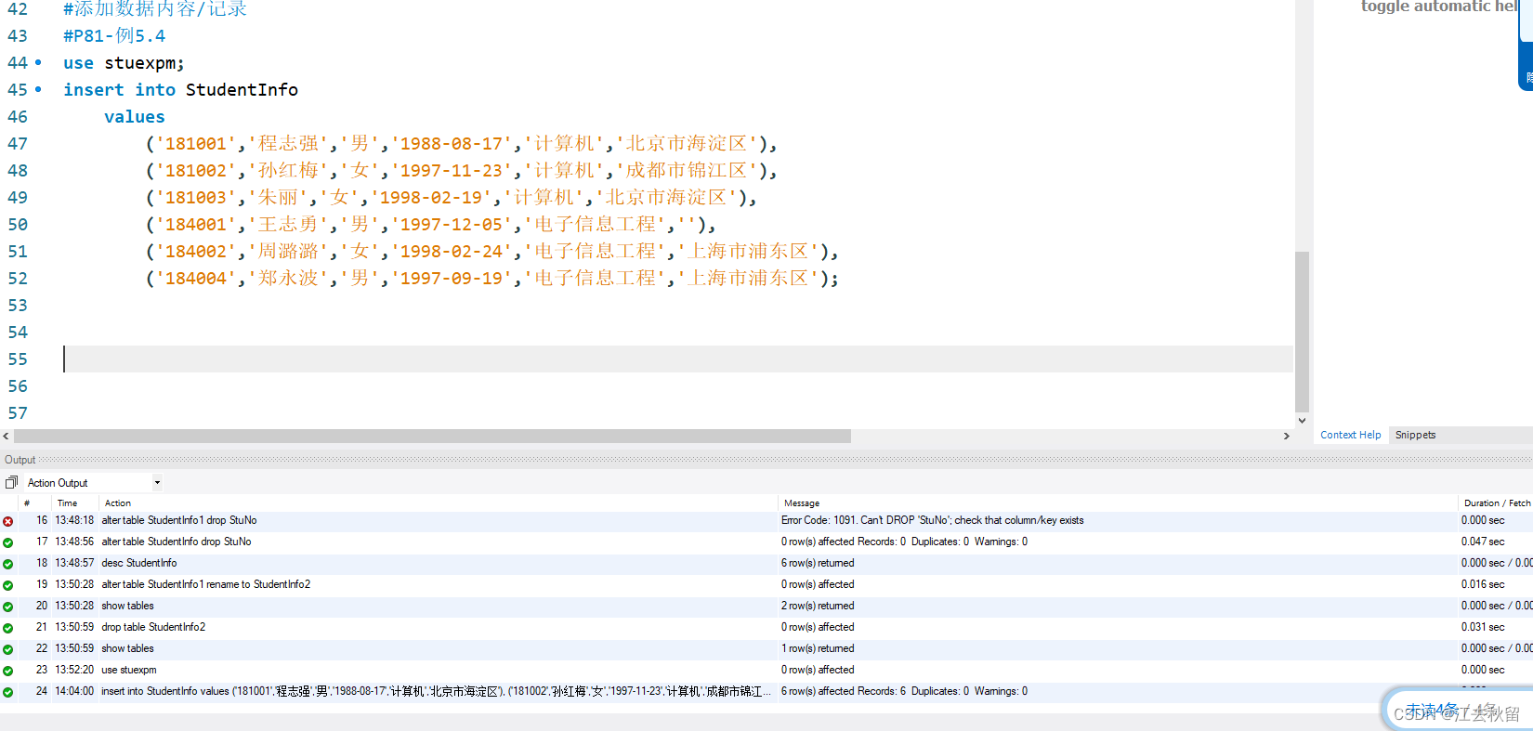
Task: Click the success status icon for row 22
Action: point(8,649)
